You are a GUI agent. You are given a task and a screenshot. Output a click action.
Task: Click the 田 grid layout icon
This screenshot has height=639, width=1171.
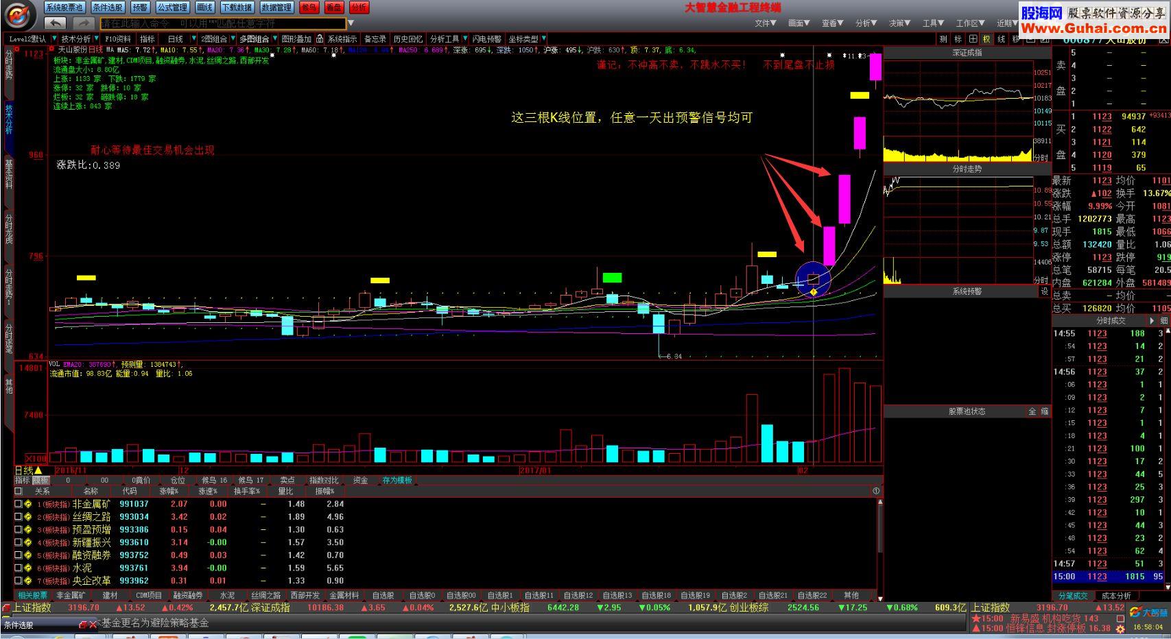(x=972, y=39)
